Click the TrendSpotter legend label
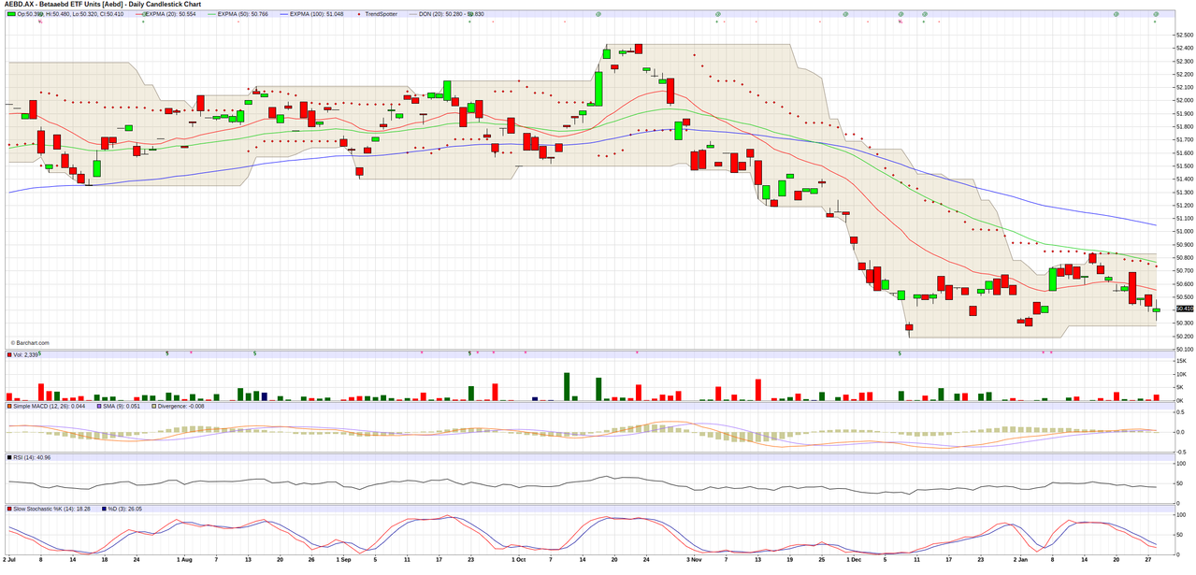 (381, 14)
